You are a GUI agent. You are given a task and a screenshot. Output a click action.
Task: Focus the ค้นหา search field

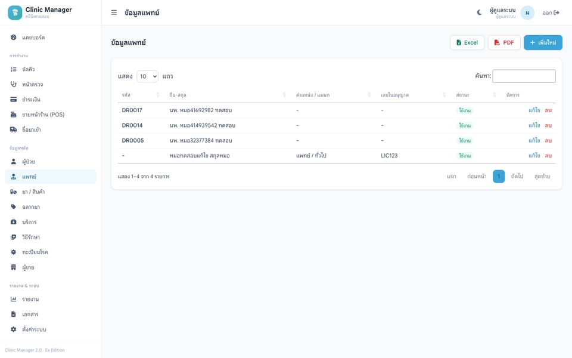pyautogui.click(x=524, y=76)
